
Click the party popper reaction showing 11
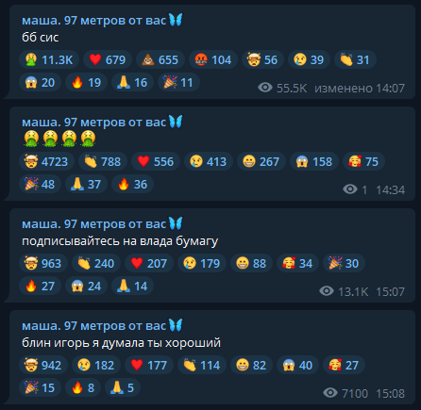point(178,82)
